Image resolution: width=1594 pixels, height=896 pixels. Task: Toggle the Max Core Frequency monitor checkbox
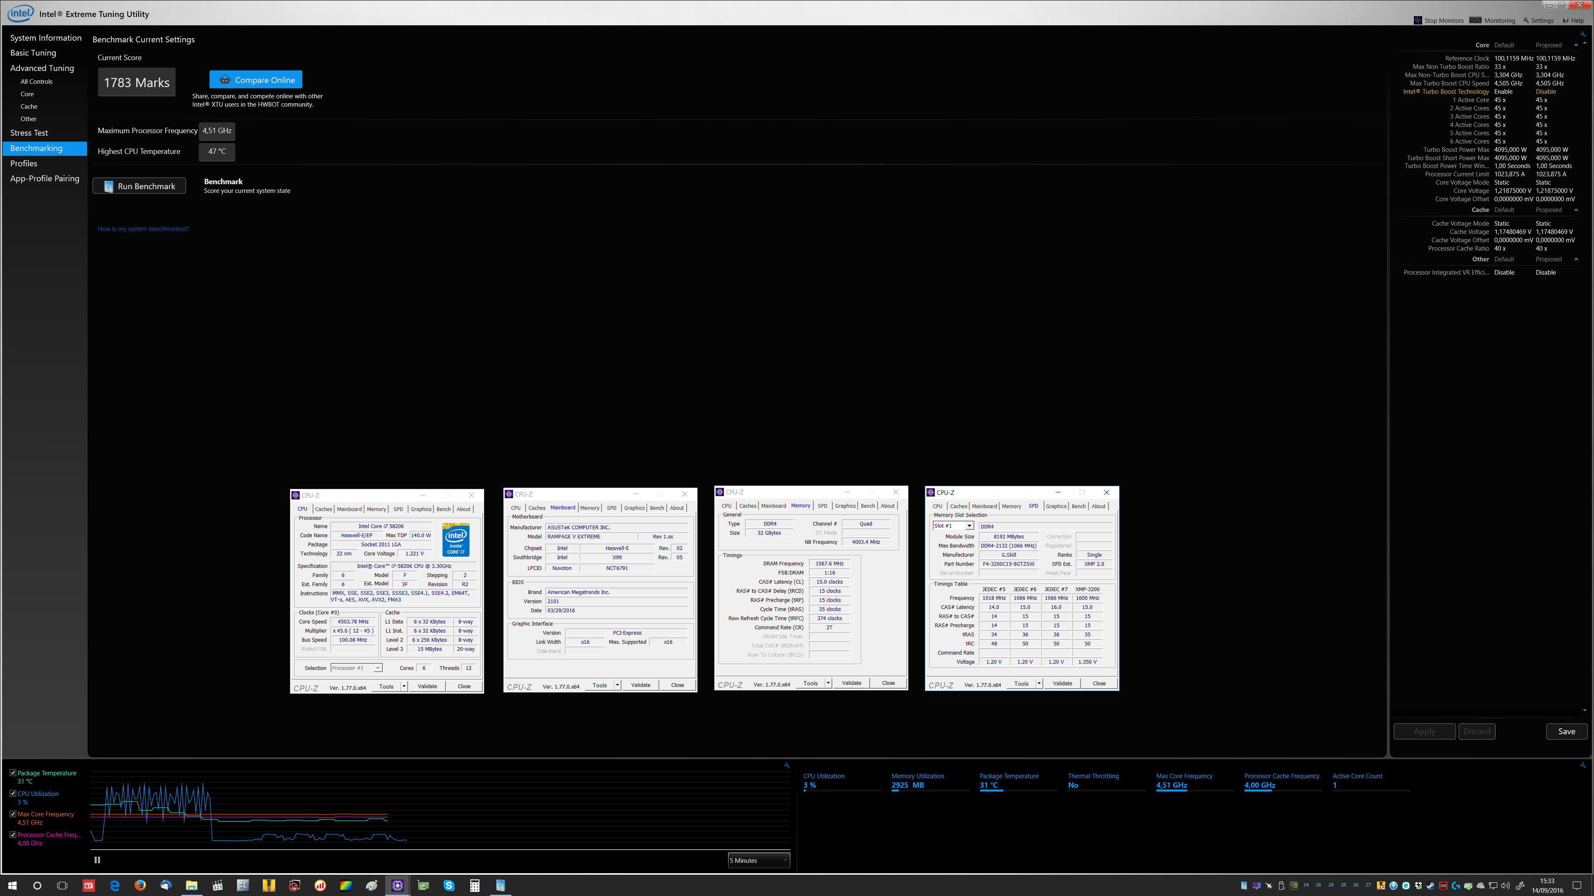[13, 814]
